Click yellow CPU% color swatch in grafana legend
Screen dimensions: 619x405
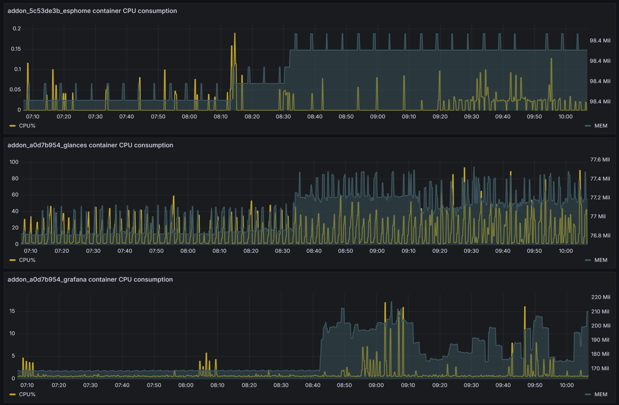pyautogui.click(x=12, y=394)
